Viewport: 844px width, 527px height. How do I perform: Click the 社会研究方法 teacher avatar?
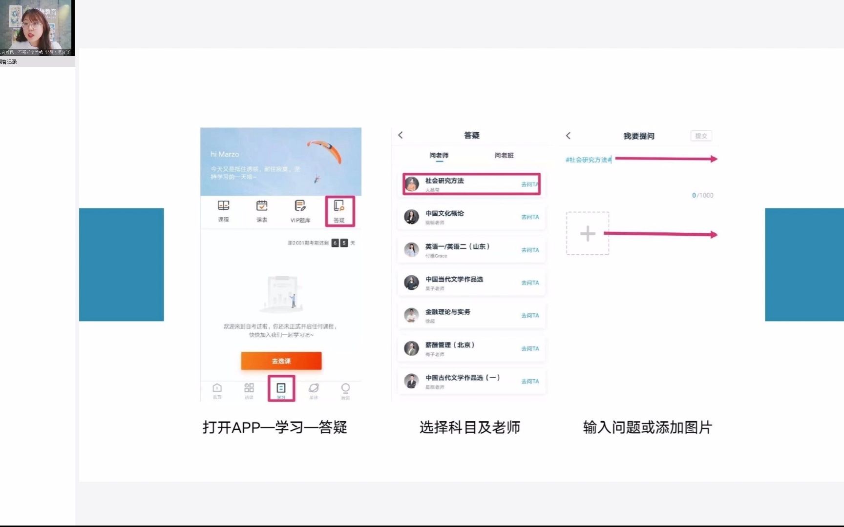click(412, 184)
